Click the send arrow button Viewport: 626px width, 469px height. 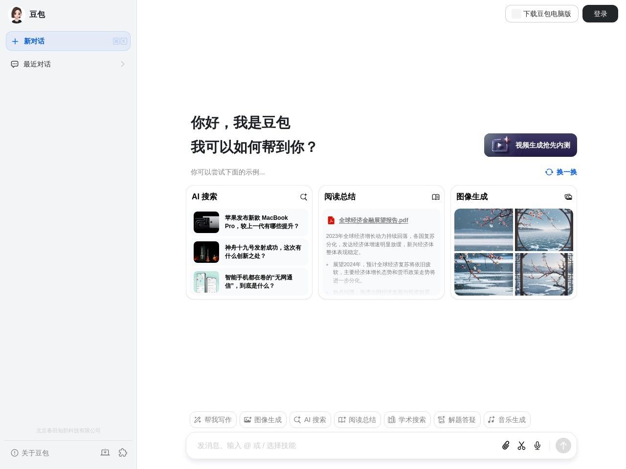[x=563, y=446]
